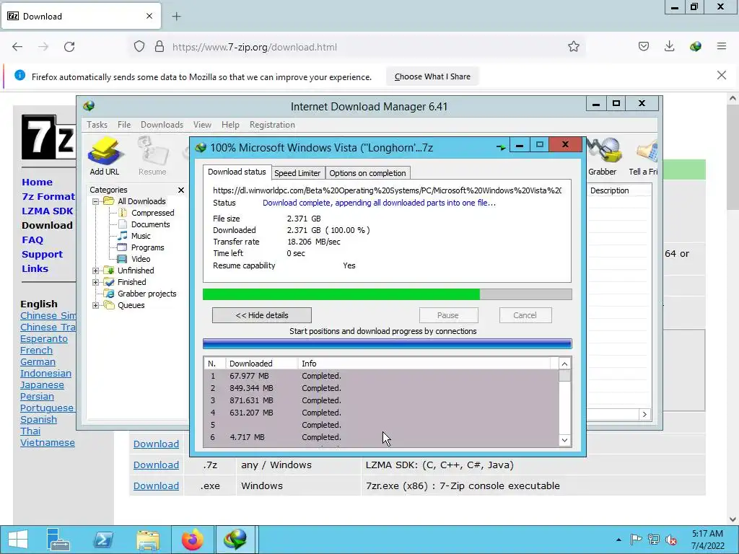Select the Download status tab
This screenshot has width=739, height=554.
click(237, 172)
